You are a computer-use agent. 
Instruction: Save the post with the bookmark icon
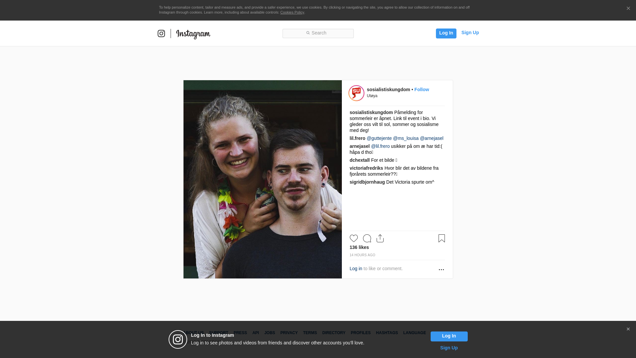pos(442,238)
